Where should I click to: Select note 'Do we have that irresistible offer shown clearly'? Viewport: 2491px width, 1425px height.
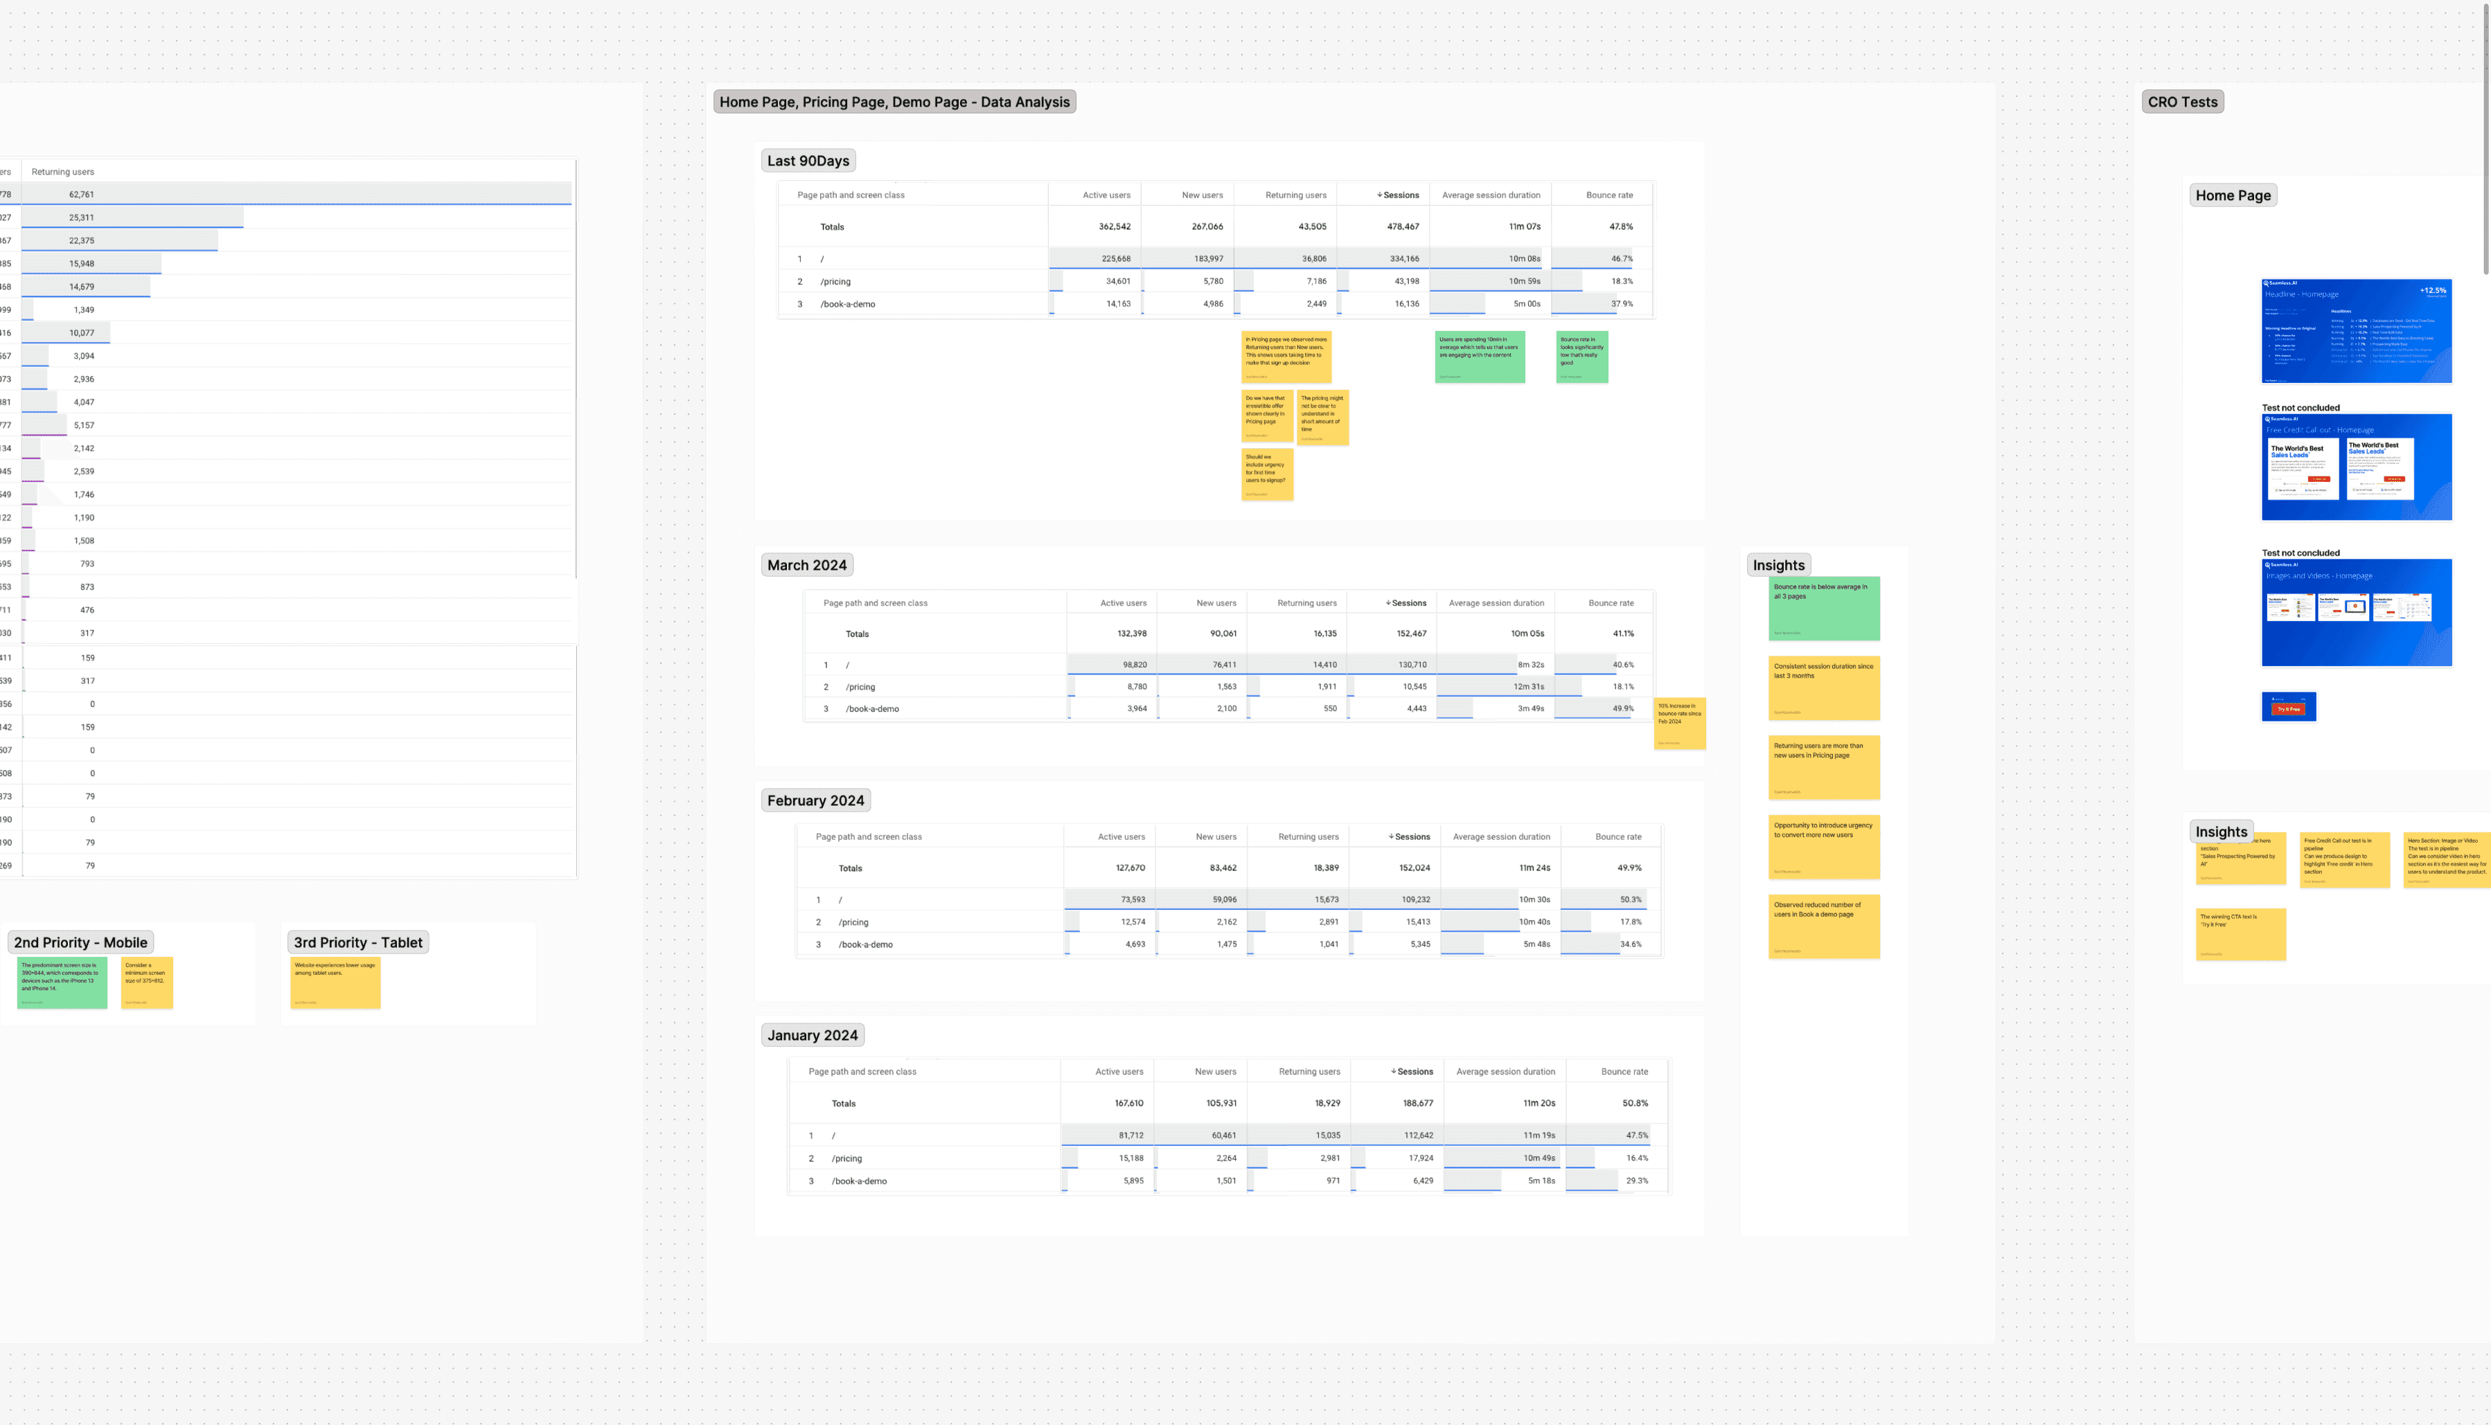tap(1267, 416)
